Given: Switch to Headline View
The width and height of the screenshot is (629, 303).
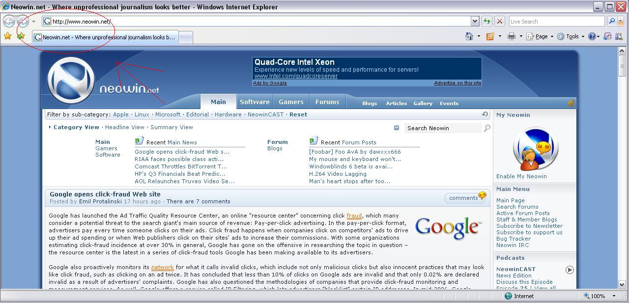Looking at the screenshot, I should point(125,127).
